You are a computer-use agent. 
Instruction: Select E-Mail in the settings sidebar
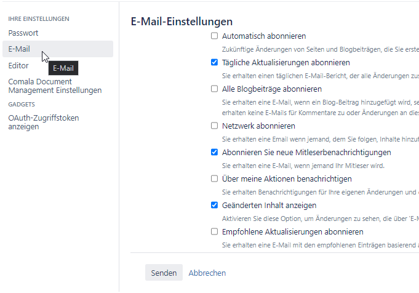point(19,49)
